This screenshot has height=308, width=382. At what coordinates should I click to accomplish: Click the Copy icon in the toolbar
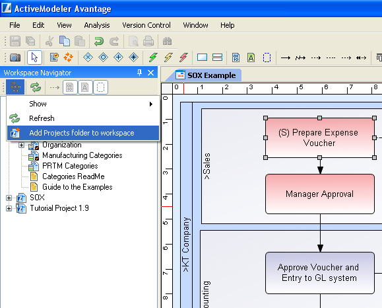(65, 41)
